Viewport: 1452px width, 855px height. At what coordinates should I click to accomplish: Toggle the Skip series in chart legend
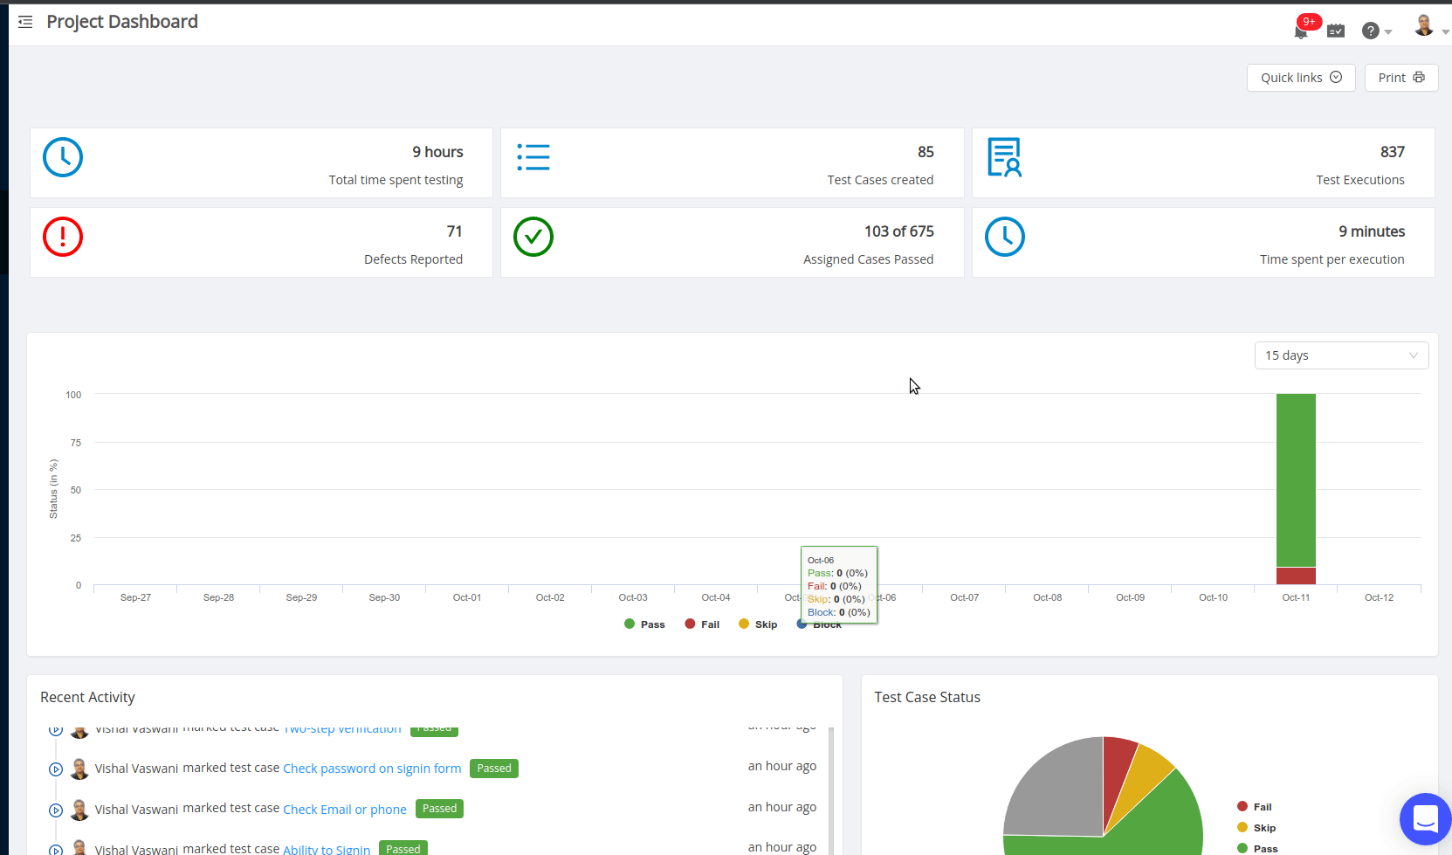[x=758, y=624]
